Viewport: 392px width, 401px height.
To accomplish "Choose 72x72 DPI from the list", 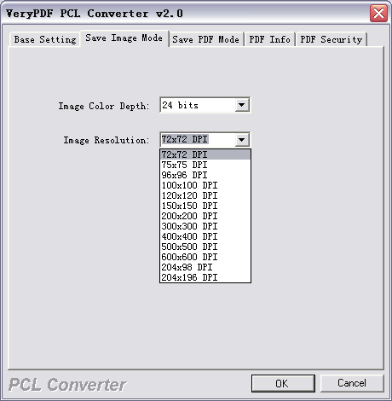I will (205, 154).
